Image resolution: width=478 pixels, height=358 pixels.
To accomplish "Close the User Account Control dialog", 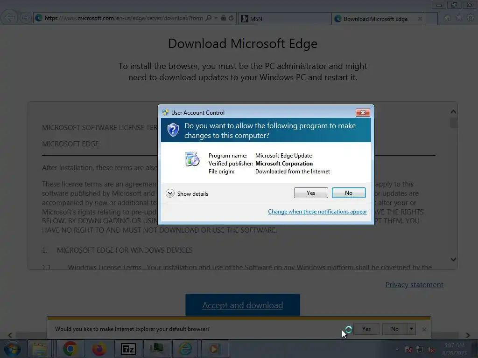I will coord(363,113).
